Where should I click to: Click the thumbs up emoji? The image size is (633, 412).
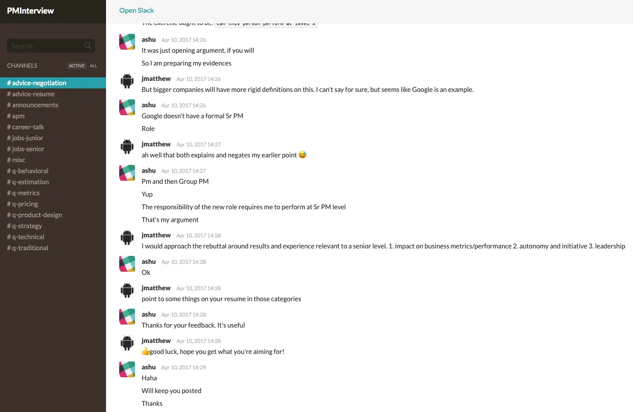coord(146,351)
